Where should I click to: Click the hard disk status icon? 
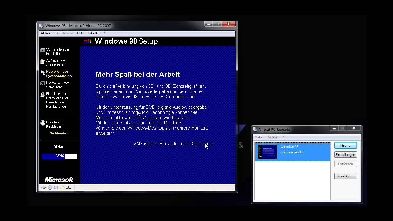[x=44, y=188]
